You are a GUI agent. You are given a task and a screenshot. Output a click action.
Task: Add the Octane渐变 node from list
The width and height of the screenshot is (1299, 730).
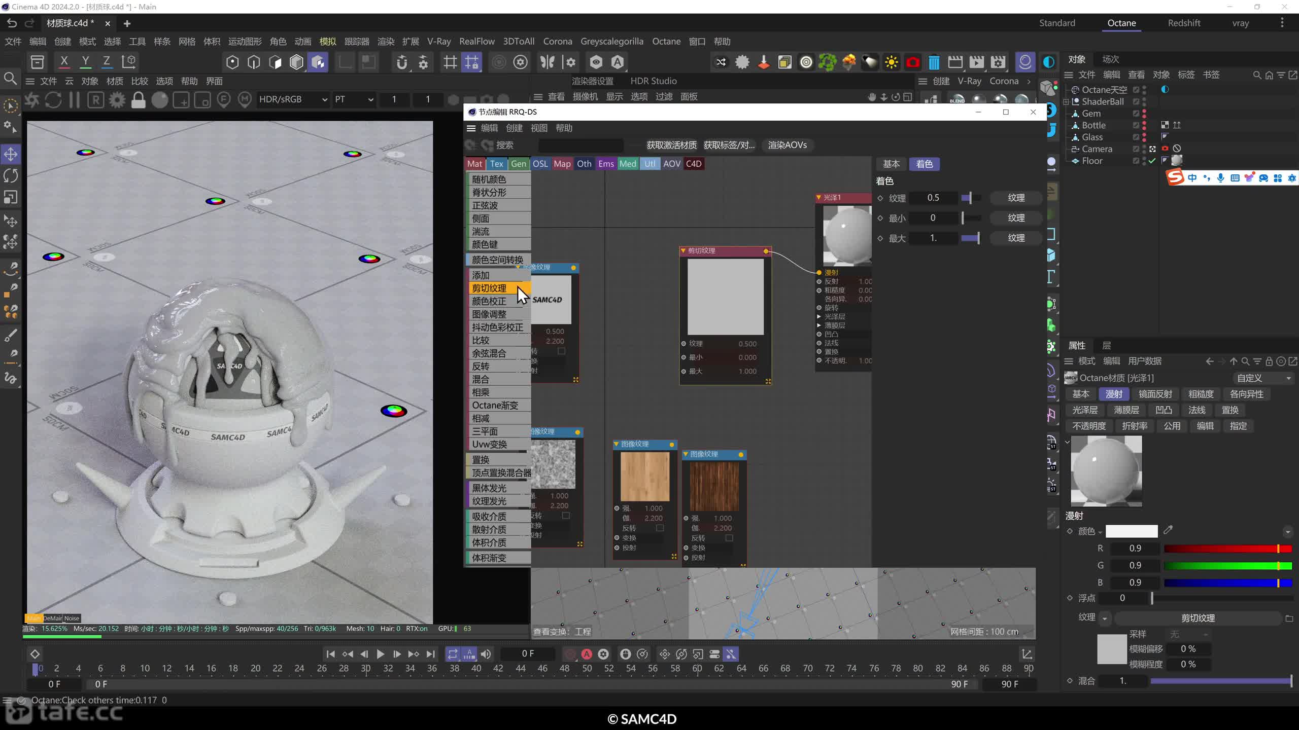(498, 406)
